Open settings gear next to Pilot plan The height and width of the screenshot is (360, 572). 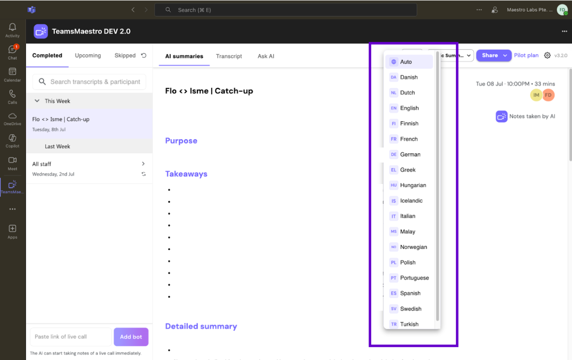coord(547,55)
